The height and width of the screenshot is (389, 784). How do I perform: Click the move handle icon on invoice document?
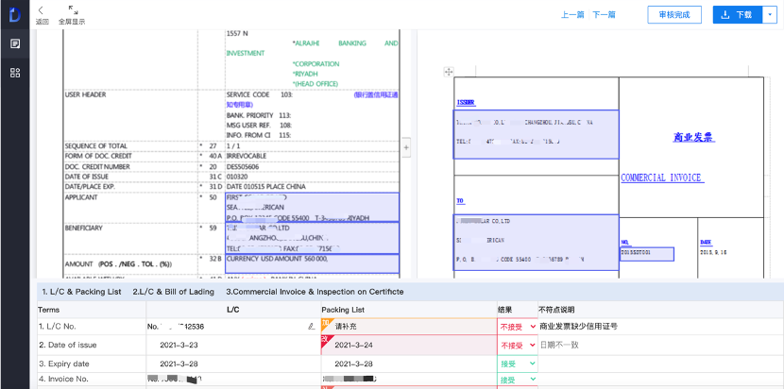(x=448, y=72)
